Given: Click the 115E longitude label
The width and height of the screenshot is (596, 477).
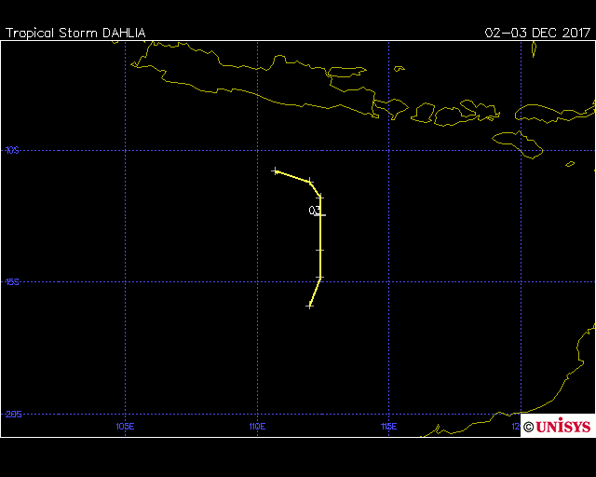Looking at the screenshot, I should 388,427.
